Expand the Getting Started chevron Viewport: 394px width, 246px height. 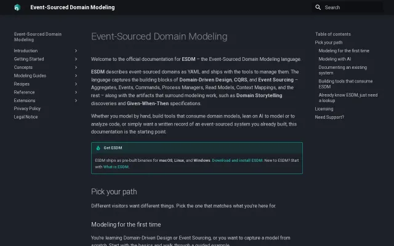point(76,59)
